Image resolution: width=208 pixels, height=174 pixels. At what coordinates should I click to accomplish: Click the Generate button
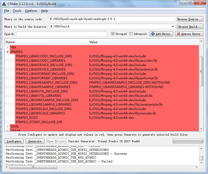(35, 141)
